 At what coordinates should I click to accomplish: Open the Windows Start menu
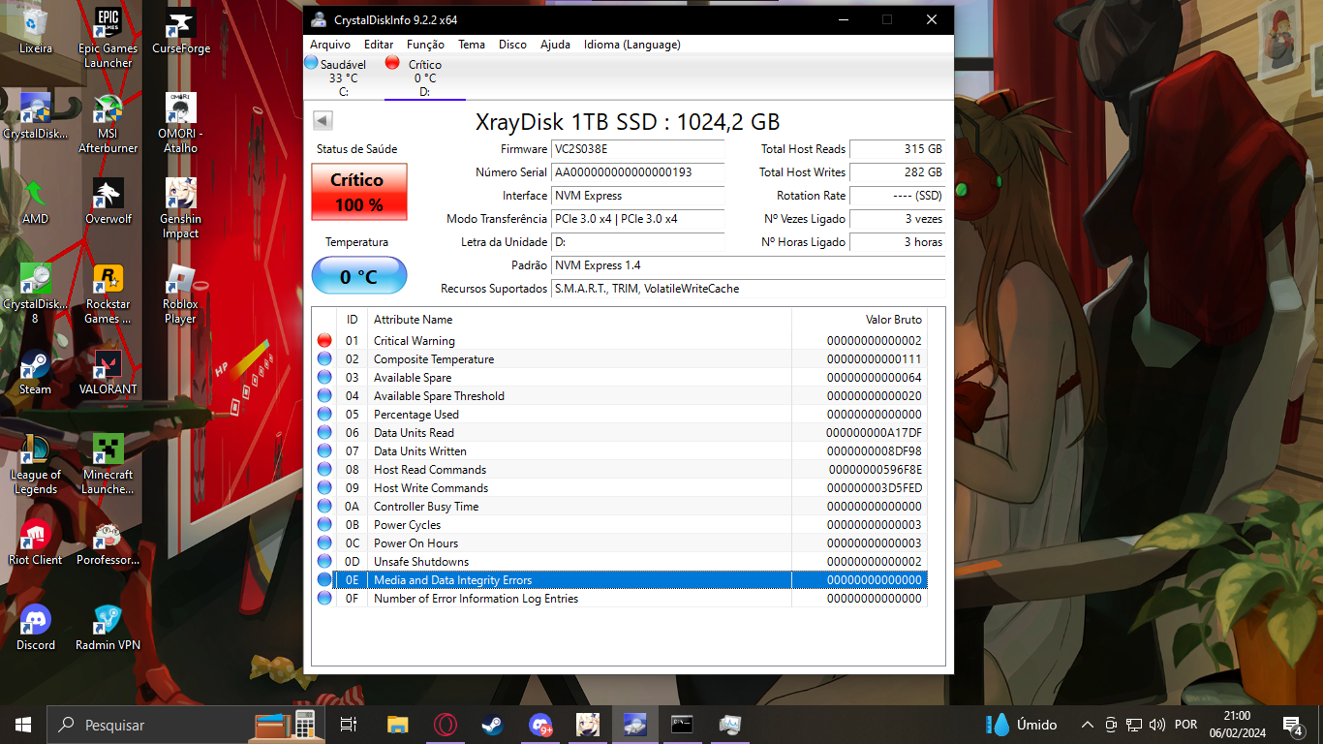tap(23, 725)
